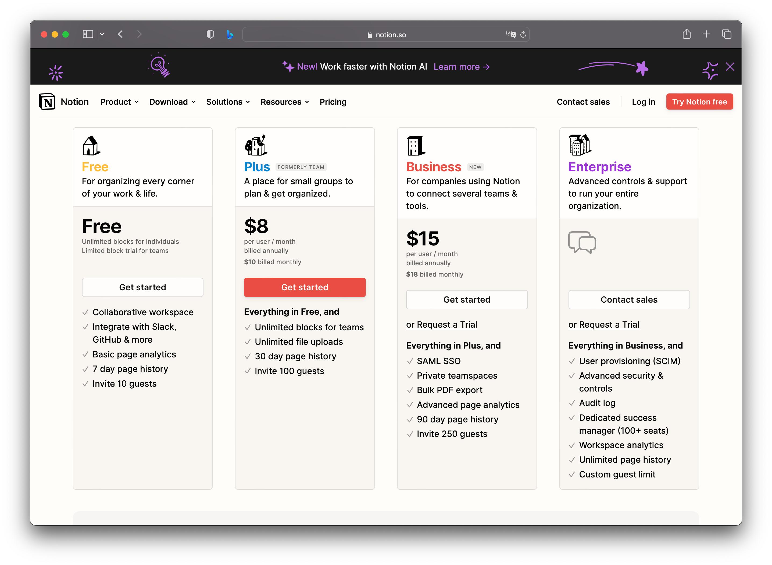Click 'SAML SSO' feature
The width and height of the screenshot is (772, 565).
click(438, 361)
